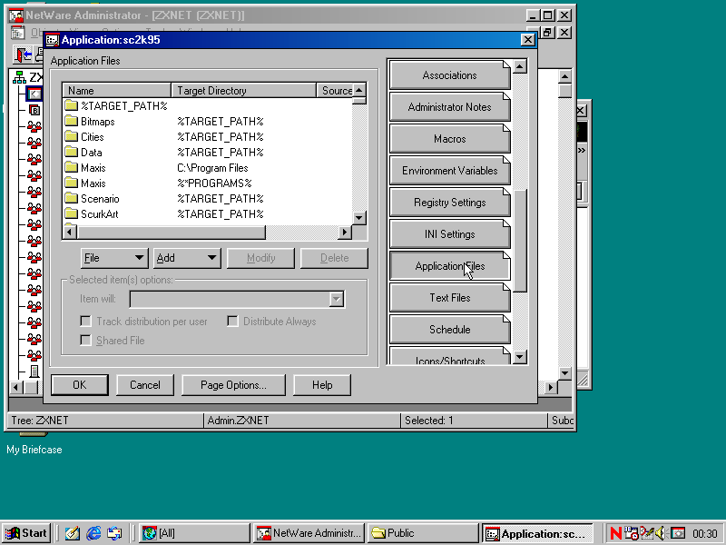Show the INI Settings page
726x545 pixels.
pyautogui.click(x=449, y=234)
